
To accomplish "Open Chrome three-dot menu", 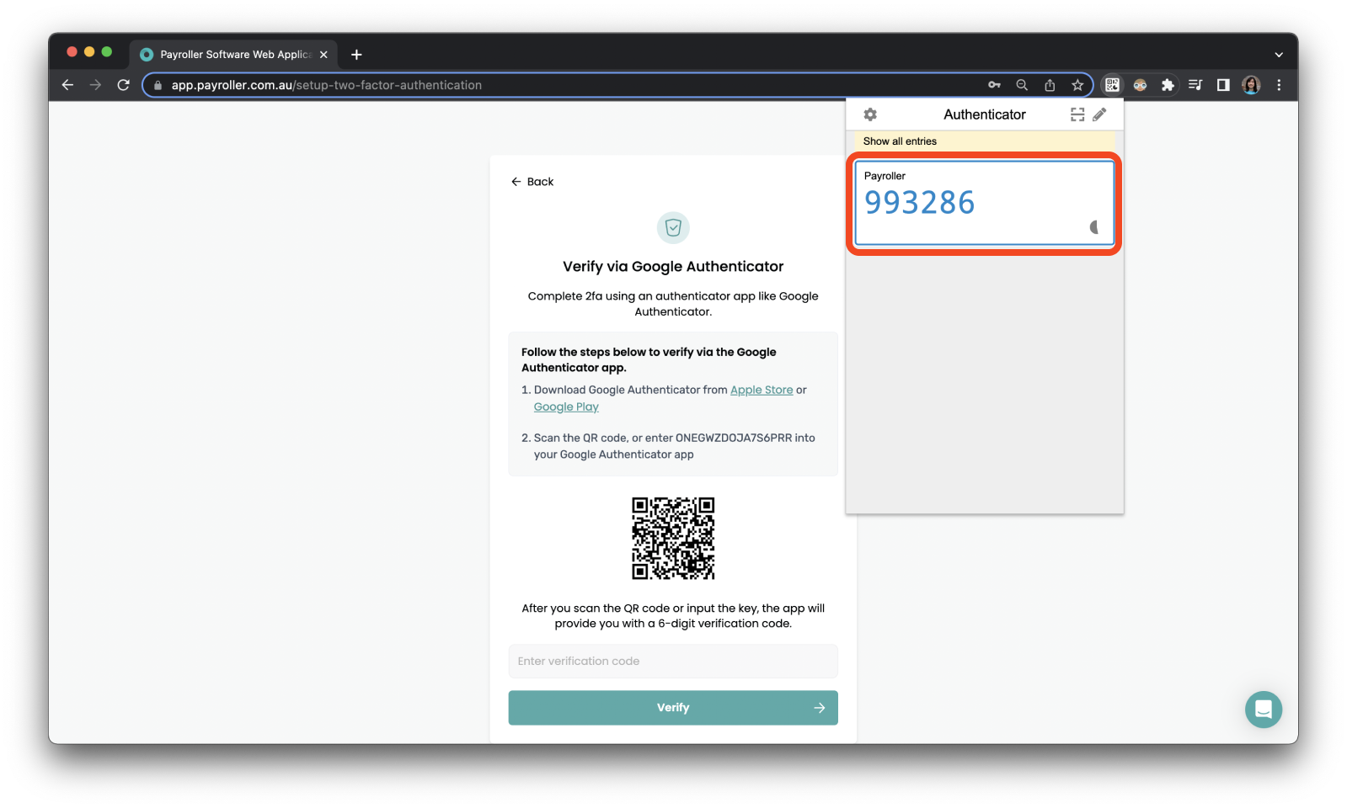I will 1279,85.
